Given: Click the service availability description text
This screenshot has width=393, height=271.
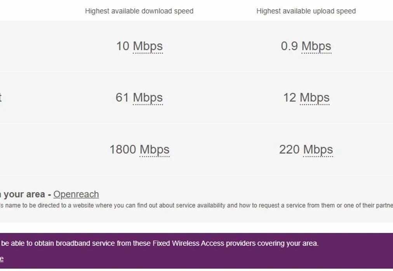Looking at the screenshot, I should pyautogui.click(x=194, y=206).
